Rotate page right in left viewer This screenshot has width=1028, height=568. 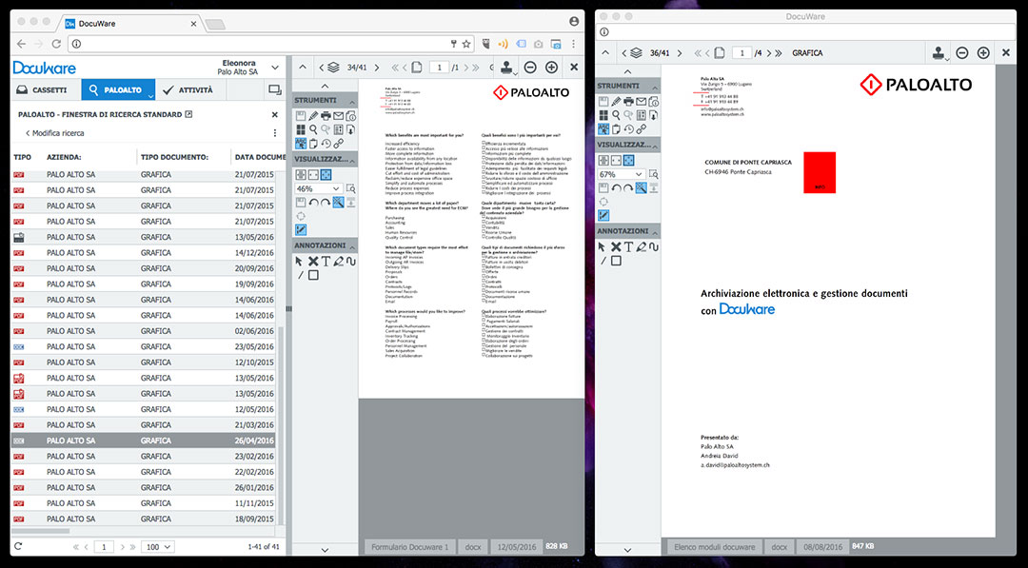click(326, 203)
